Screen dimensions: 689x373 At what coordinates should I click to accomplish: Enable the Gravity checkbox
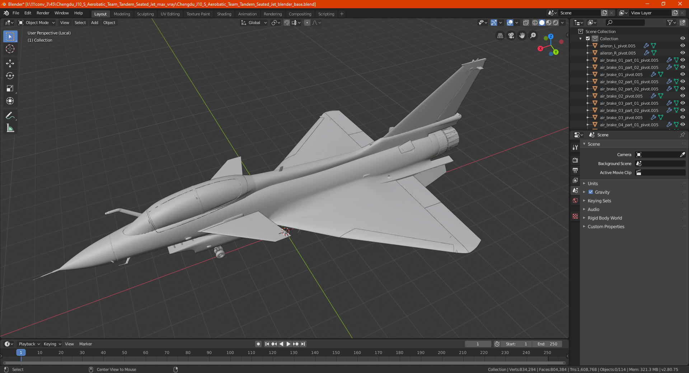pos(591,192)
